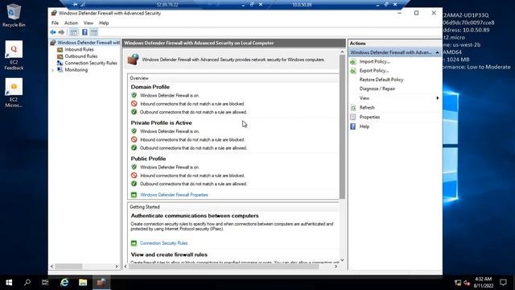
Task: Click Public Profile outbound allowed icon
Action: [134, 184]
